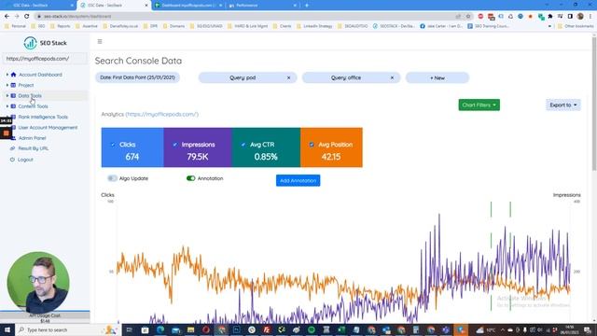Click the Add Annotation button

click(x=298, y=180)
